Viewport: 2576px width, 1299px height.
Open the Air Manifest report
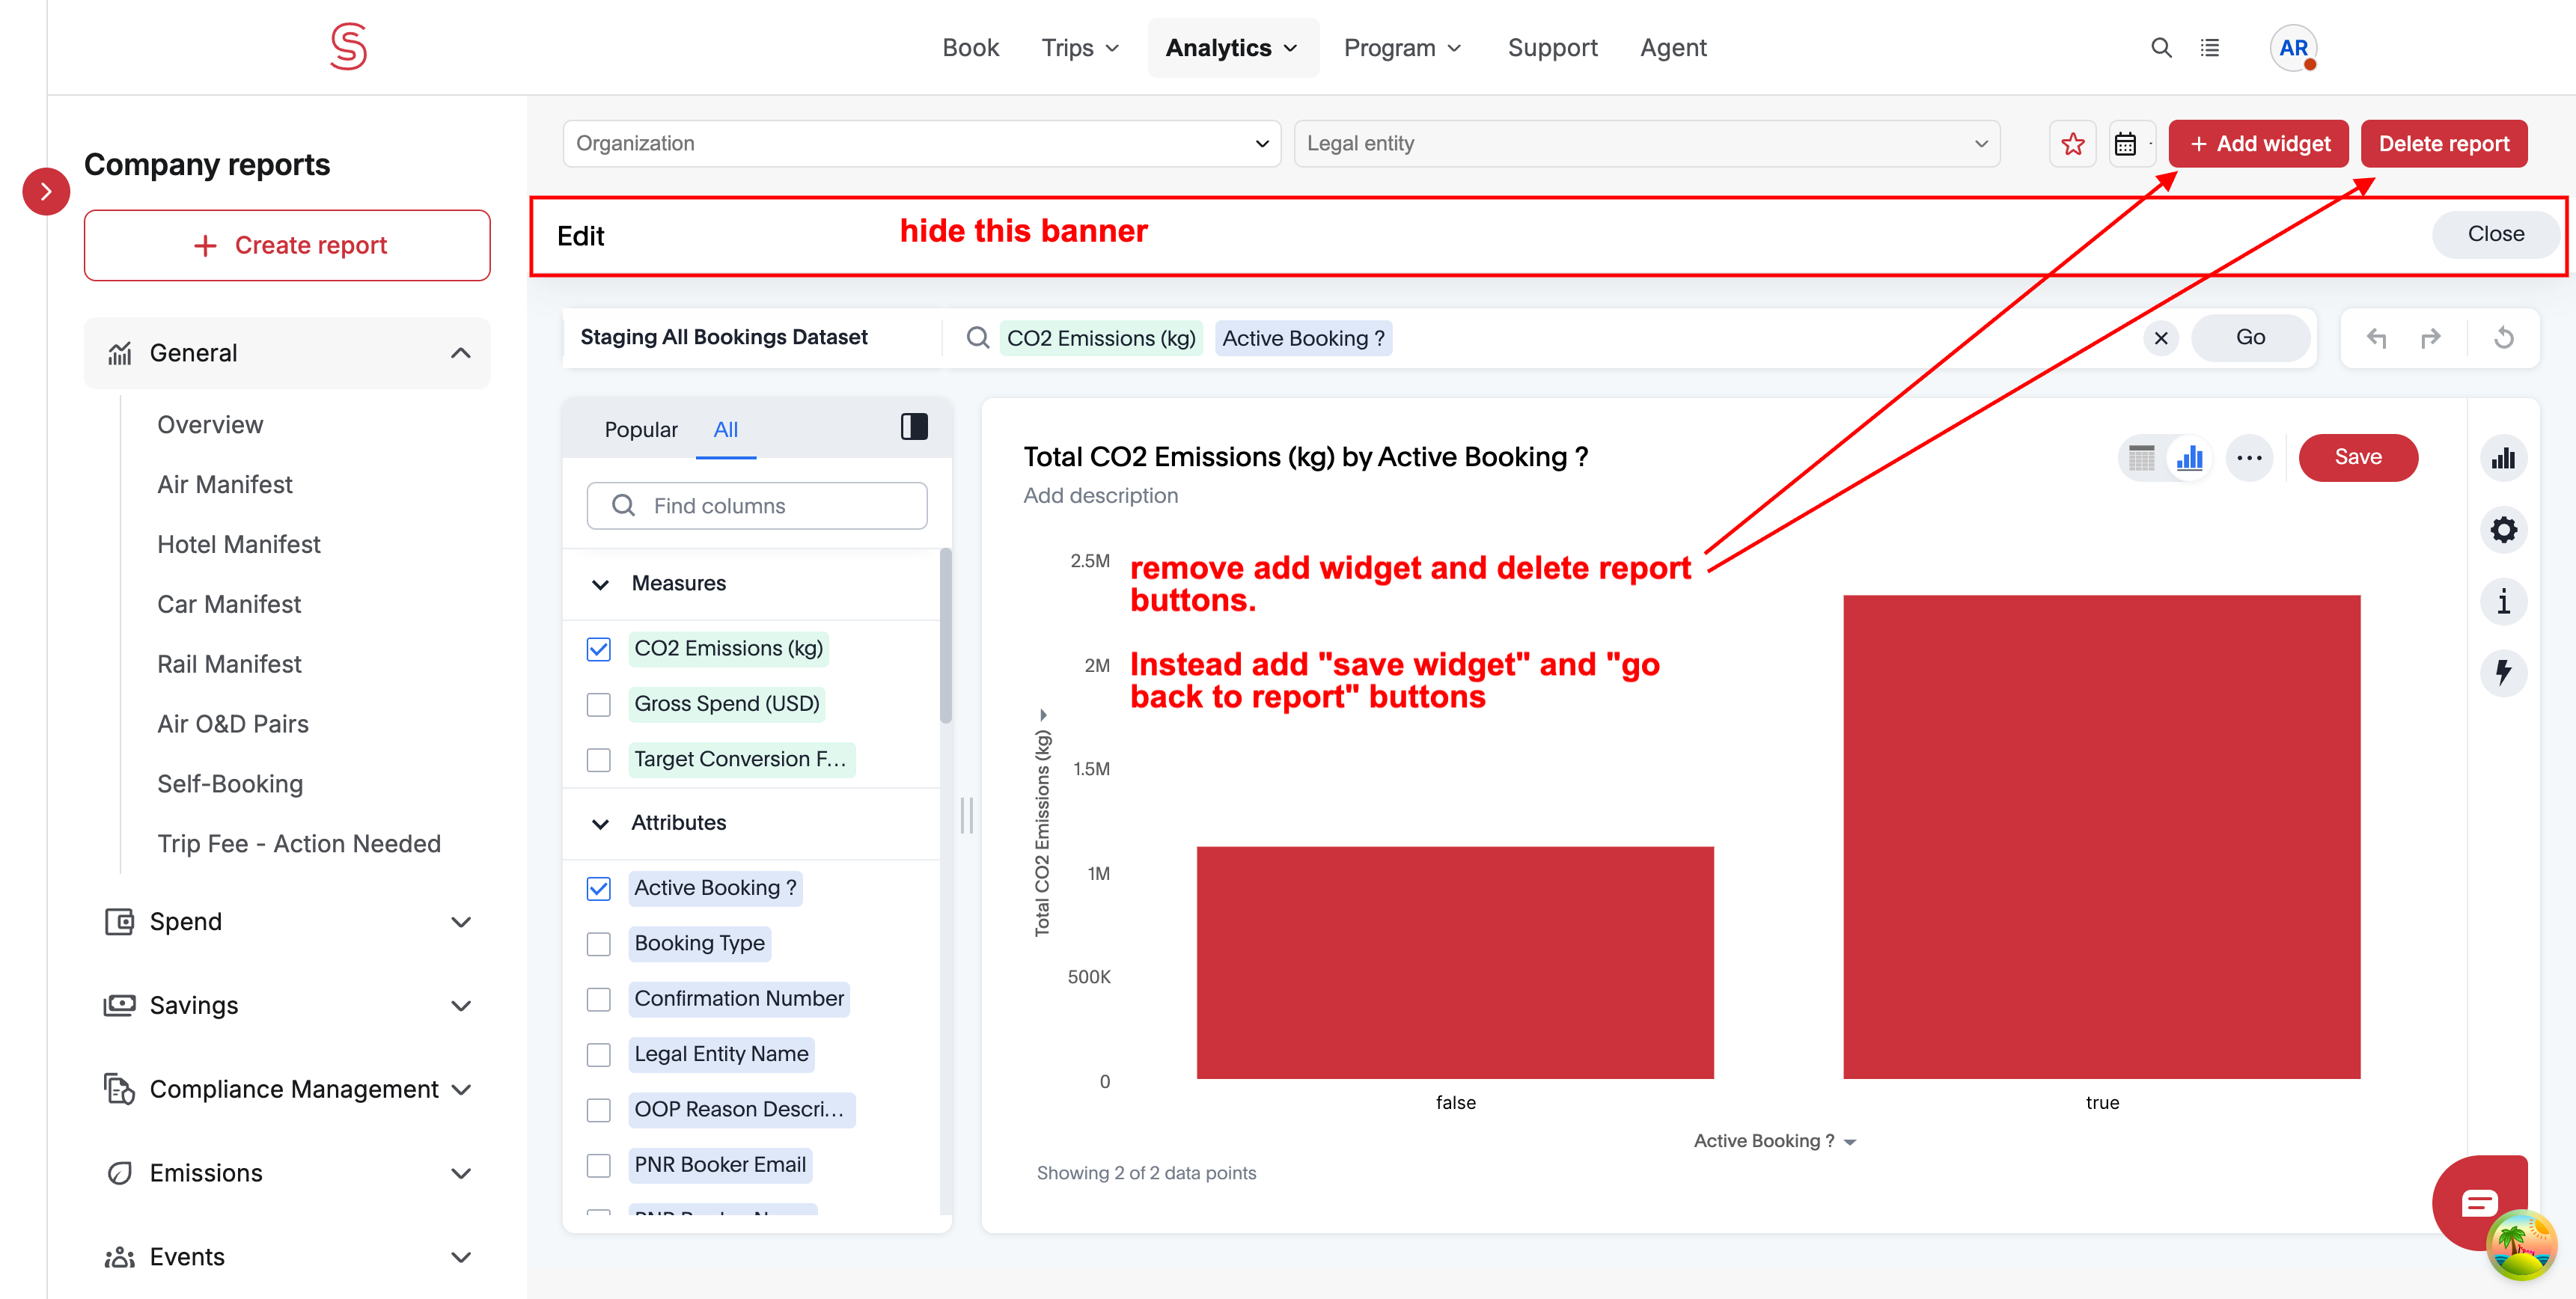tap(225, 485)
